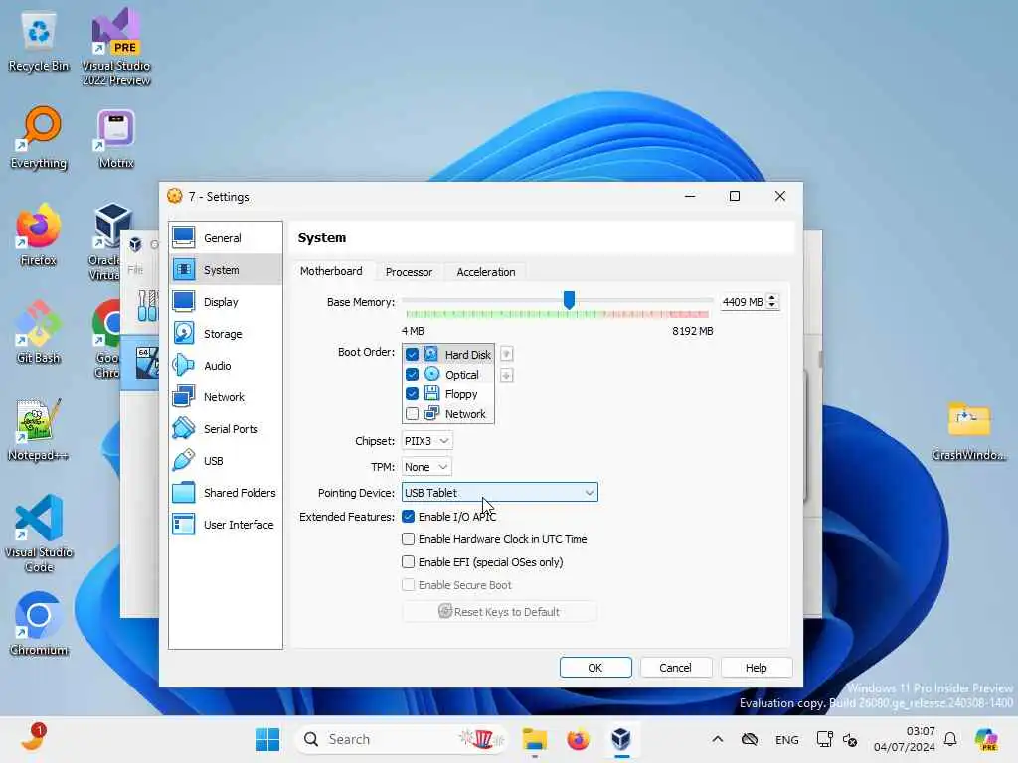The image size is (1018, 763).
Task: Open Notepad++ desktop shortcut
Action: 39,430
